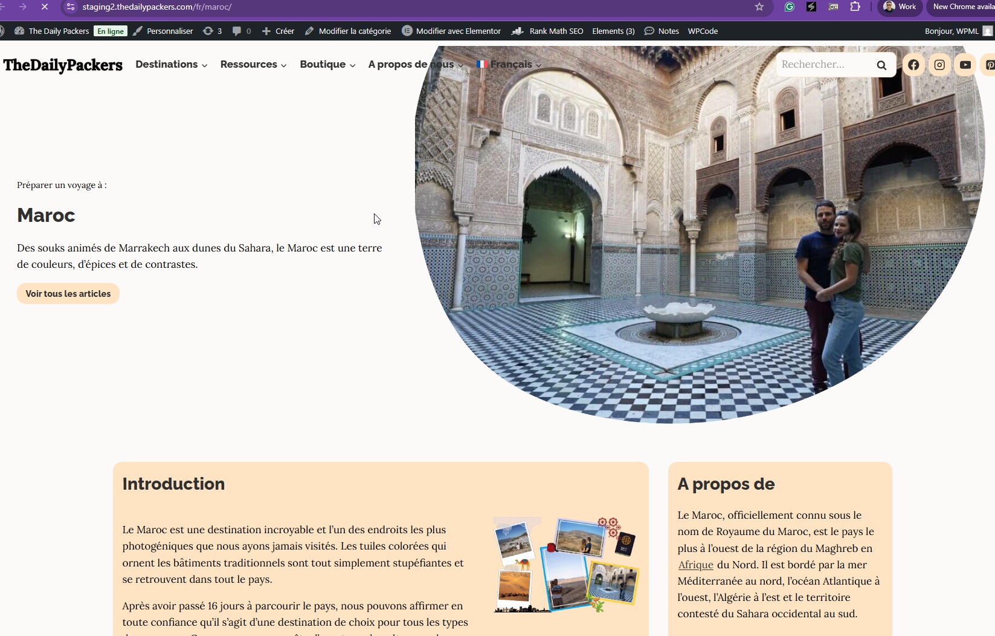Click Voir tous les articles button

[68, 294]
